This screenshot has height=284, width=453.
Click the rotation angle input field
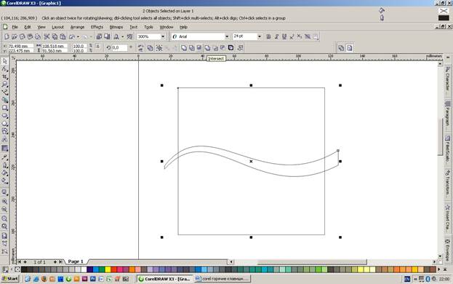pyautogui.click(x=119, y=48)
